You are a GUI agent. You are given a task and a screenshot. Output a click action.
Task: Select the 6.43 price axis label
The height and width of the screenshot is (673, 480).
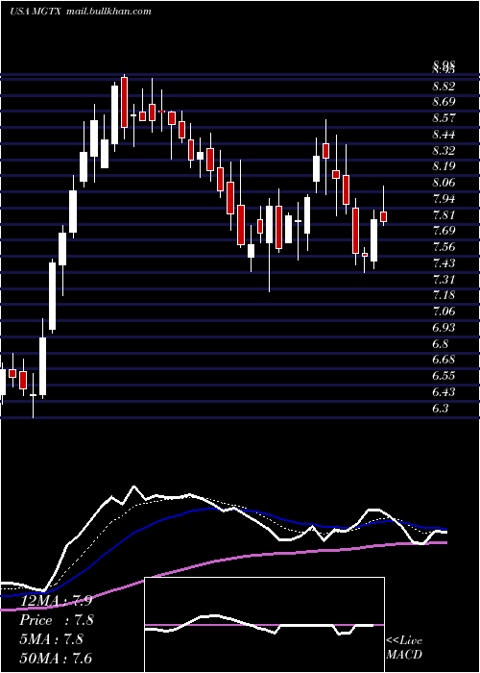(x=444, y=392)
